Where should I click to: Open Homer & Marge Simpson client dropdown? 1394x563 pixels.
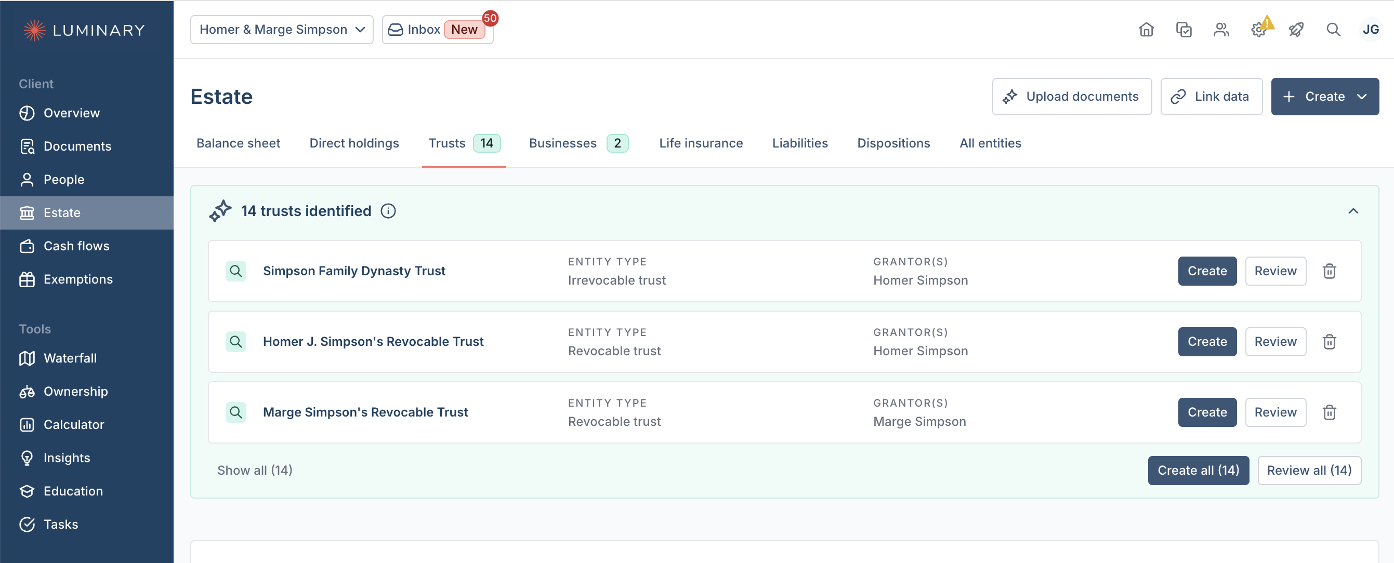(x=282, y=29)
